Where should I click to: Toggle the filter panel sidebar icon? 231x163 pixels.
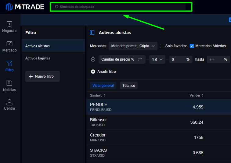[x=92, y=33]
